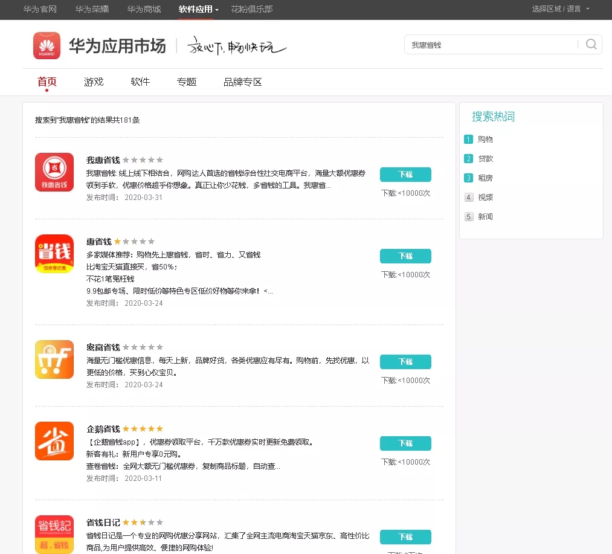Download the 惠省钱 app

click(405, 256)
